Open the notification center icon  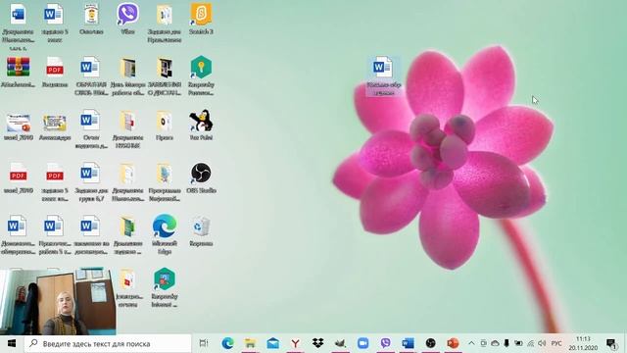pyautogui.click(x=611, y=343)
